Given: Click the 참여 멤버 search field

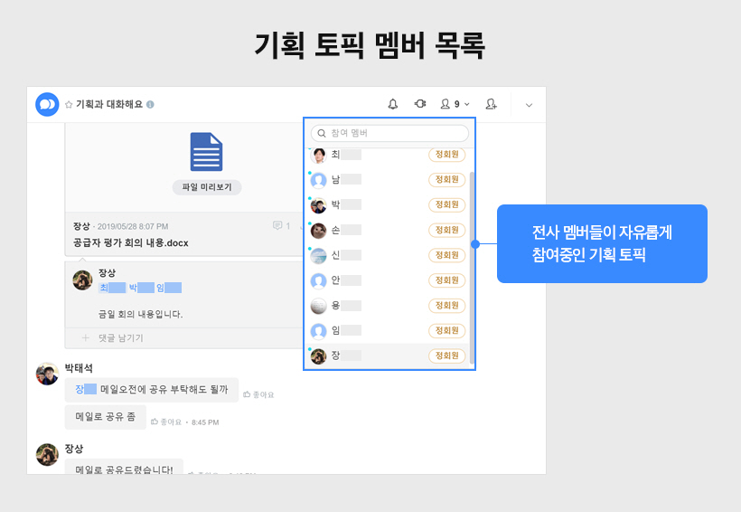Looking at the screenshot, I should [x=390, y=133].
